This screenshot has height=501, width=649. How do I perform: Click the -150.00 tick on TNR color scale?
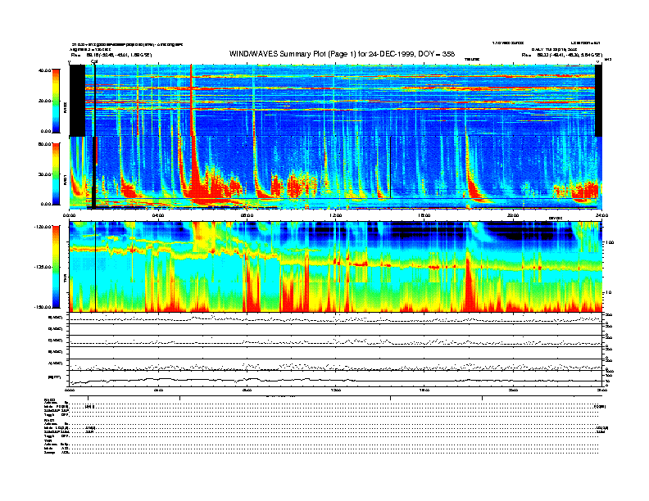click(x=43, y=307)
